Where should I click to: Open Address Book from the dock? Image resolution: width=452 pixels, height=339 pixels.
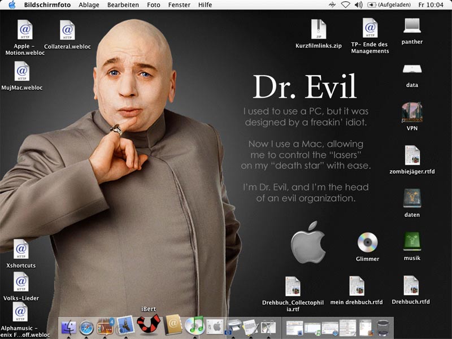(x=173, y=325)
